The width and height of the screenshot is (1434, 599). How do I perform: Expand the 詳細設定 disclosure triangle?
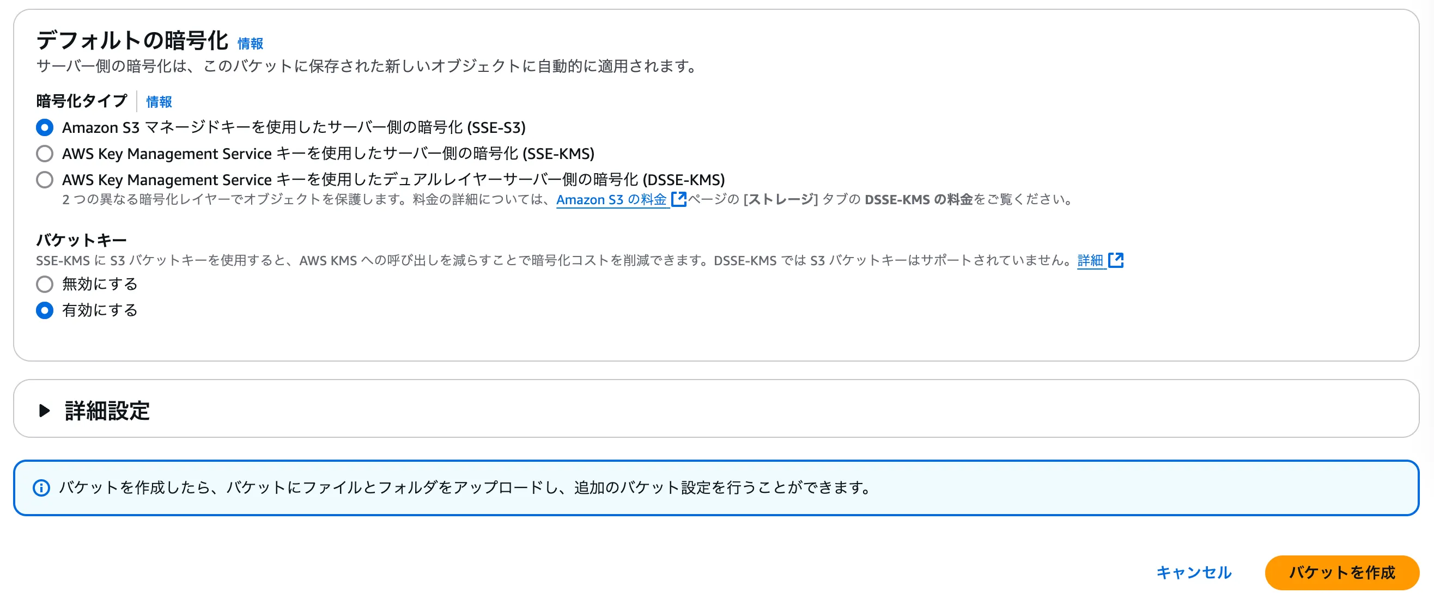(x=45, y=411)
